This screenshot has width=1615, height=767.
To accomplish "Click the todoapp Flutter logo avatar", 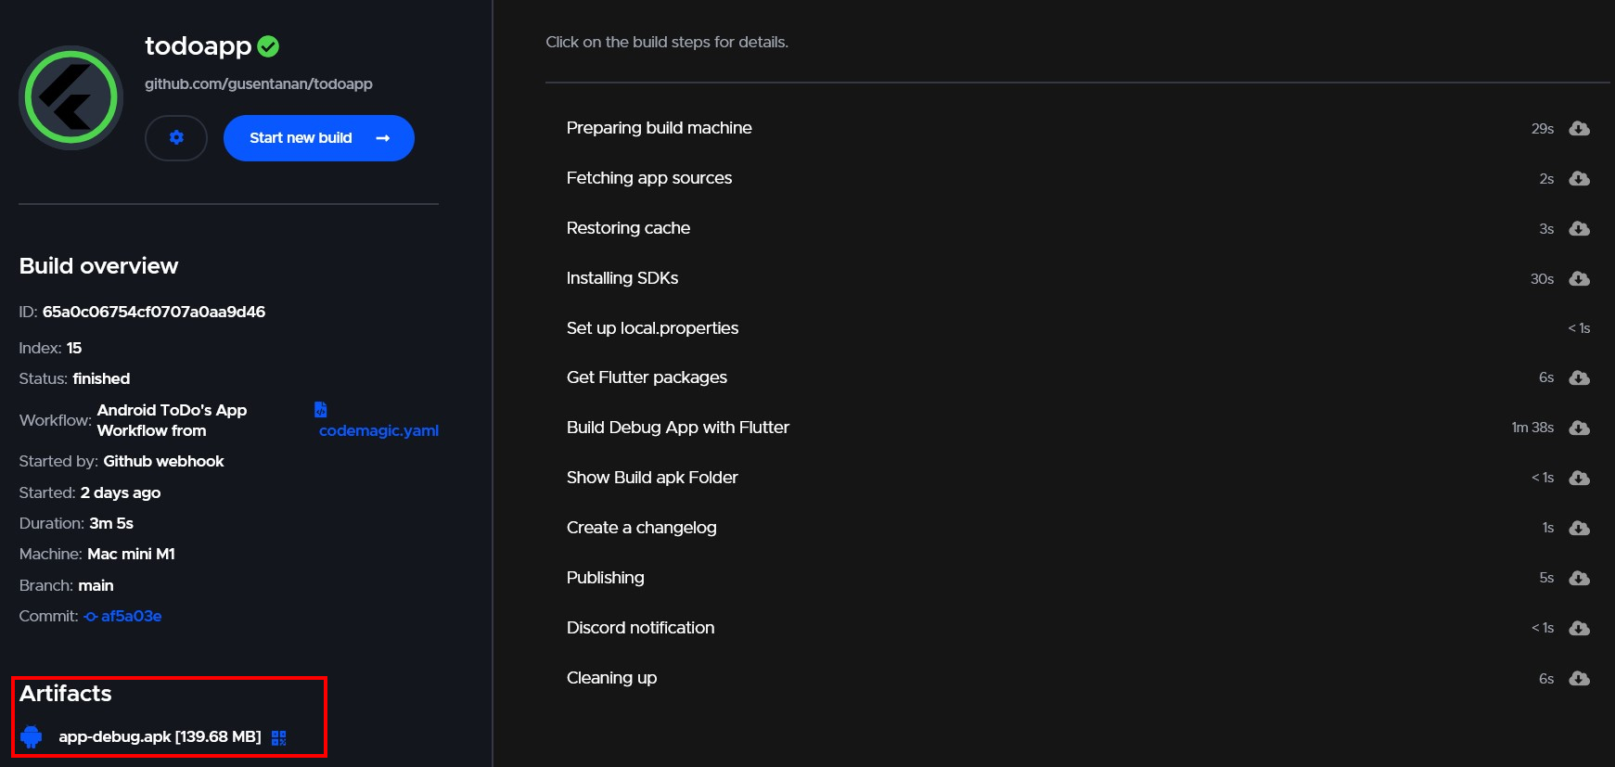I will tap(71, 97).
